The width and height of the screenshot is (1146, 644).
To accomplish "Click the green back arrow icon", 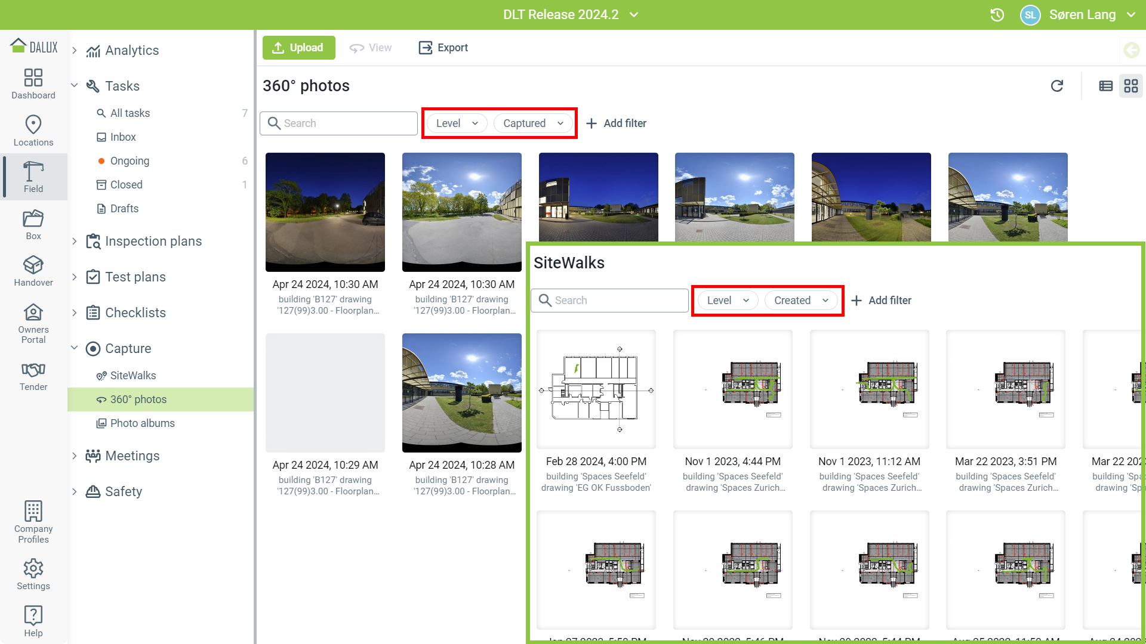I will click(1132, 50).
